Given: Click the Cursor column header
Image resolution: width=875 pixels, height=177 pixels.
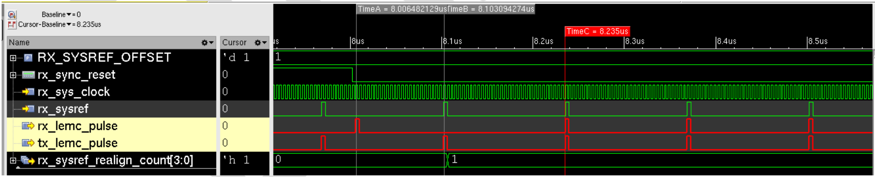Looking at the screenshot, I should pyautogui.click(x=245, y=43).
